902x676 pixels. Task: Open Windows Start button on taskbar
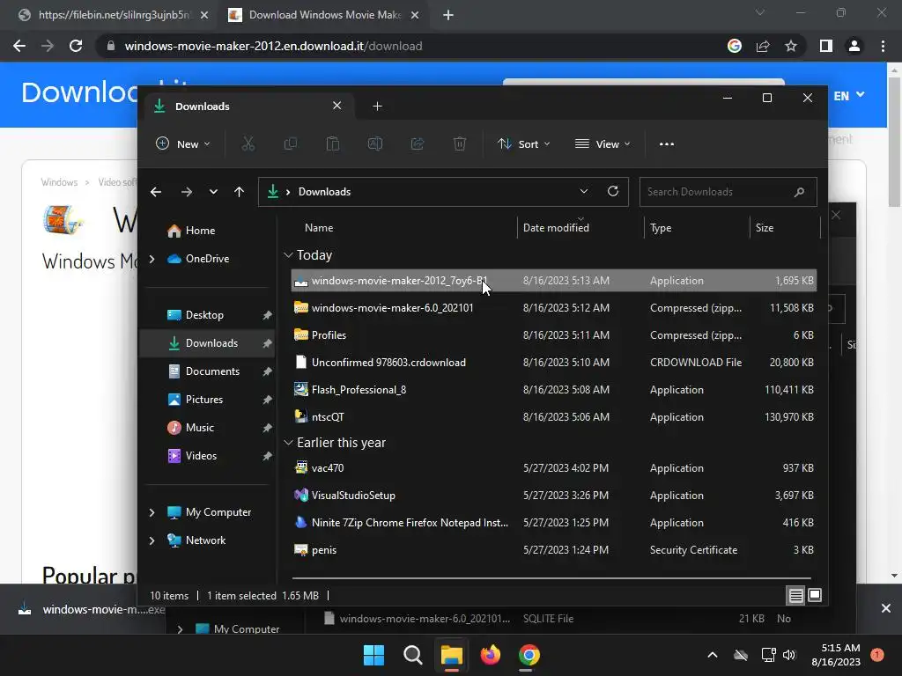373,655
